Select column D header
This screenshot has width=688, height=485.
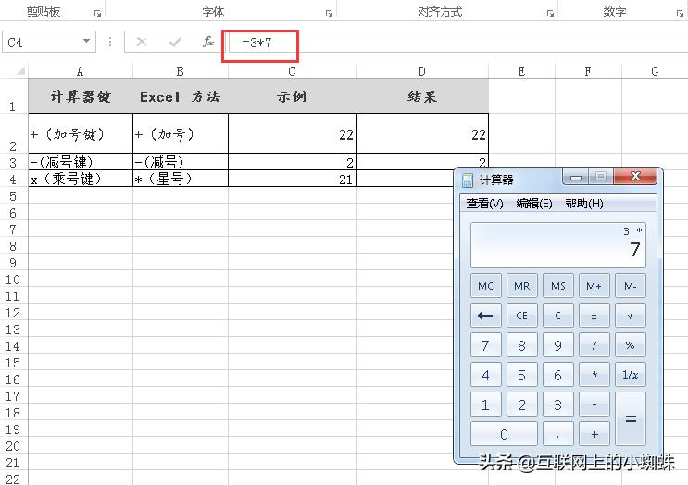click(x=422, y=71)
